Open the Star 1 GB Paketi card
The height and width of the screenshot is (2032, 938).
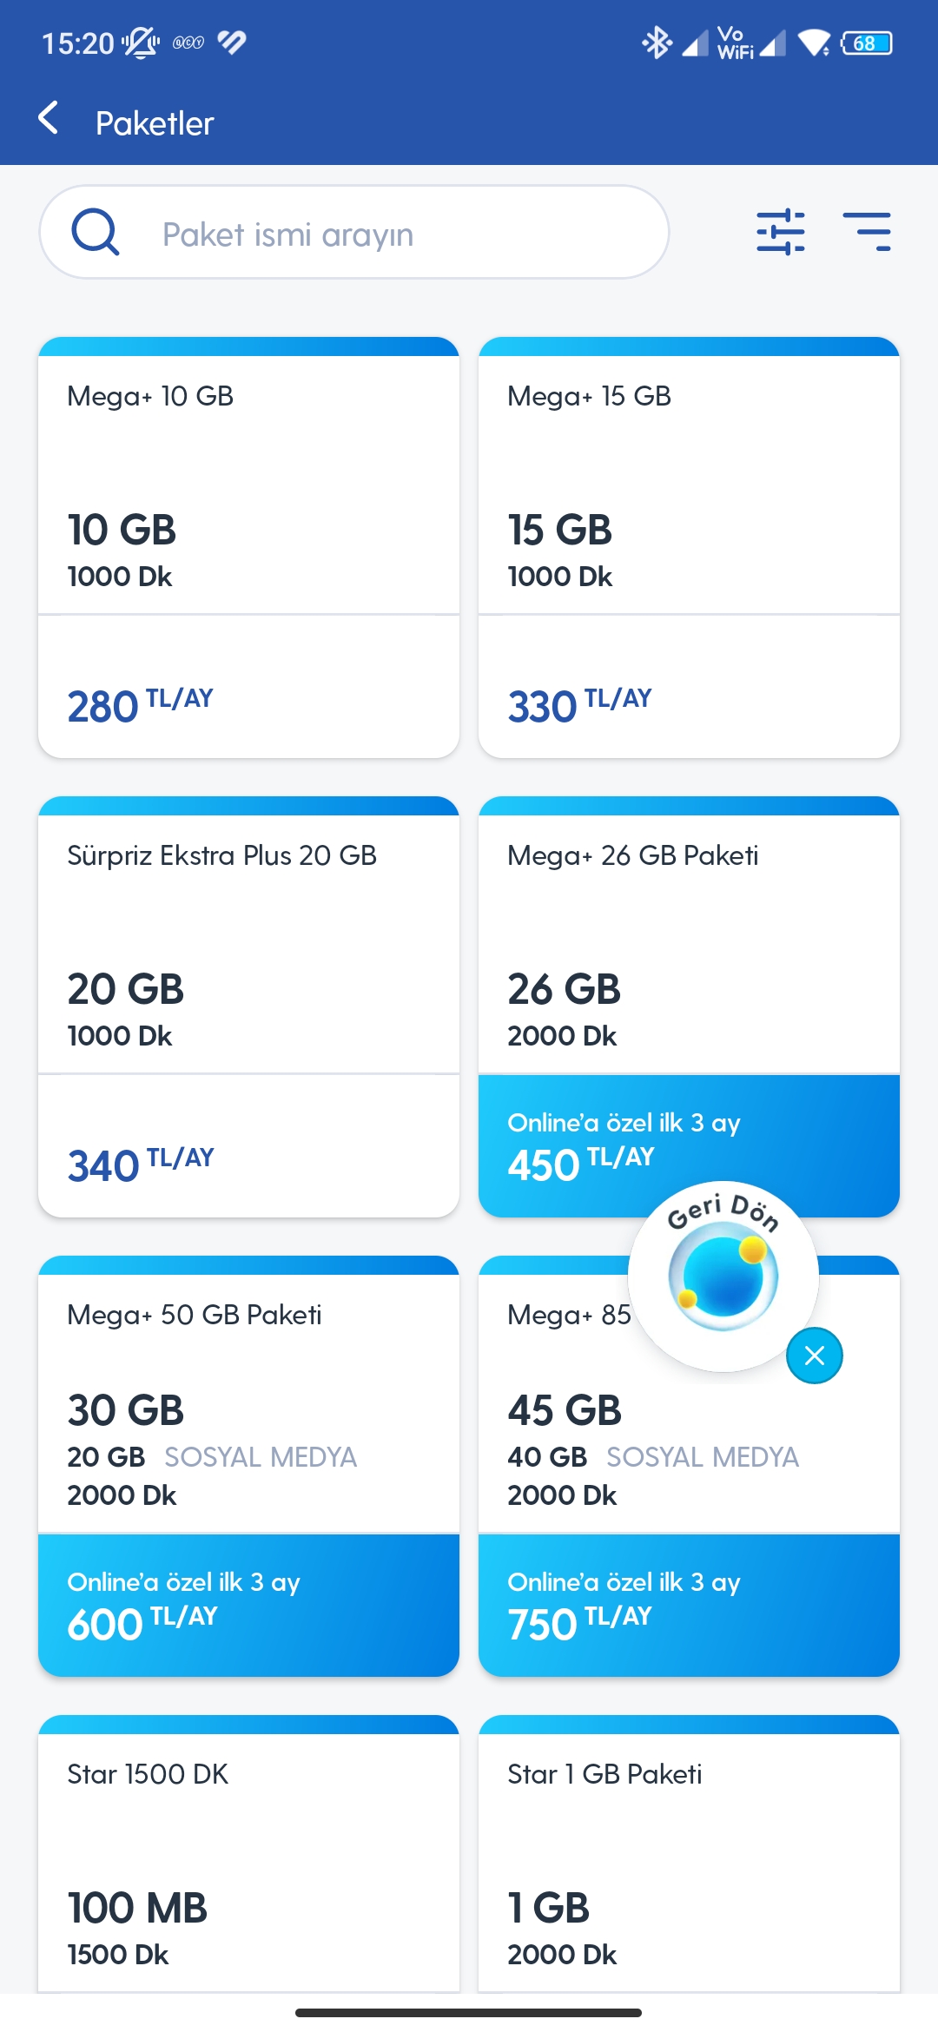coord(689,1854)
